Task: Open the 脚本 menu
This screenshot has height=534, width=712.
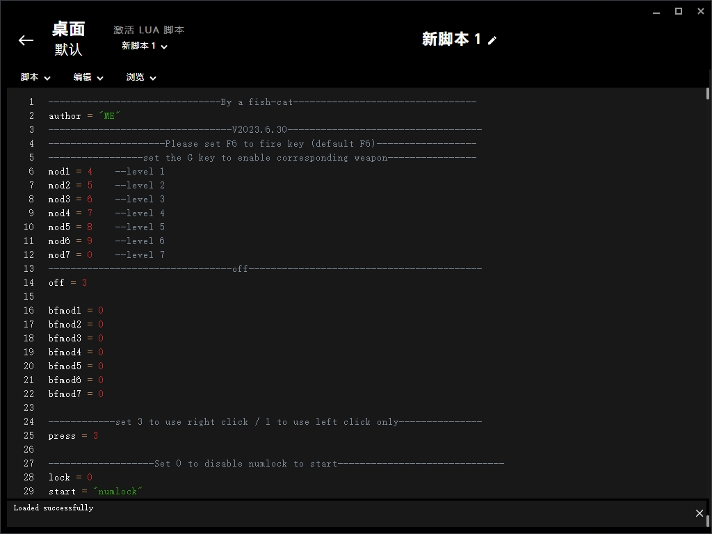Action: 35,77
